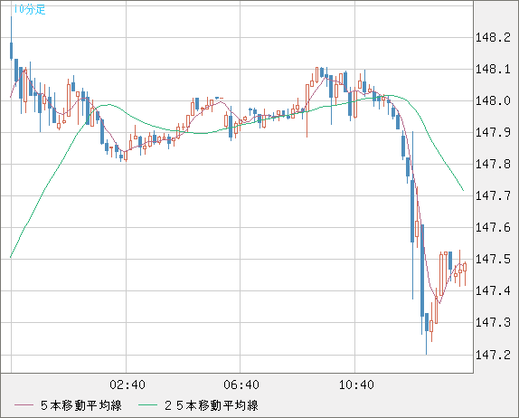Click the 147.5 price axis label
519x418 pixels.
point(493,259)
